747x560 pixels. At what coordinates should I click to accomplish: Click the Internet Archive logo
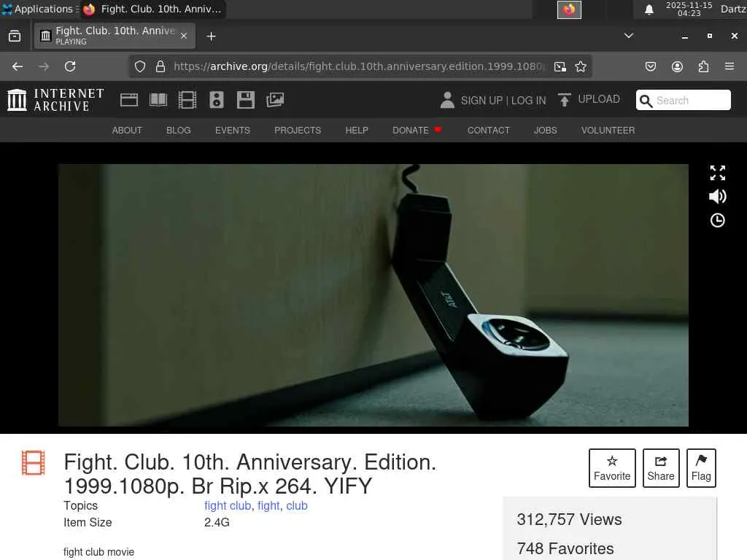(x=55, y=100)
